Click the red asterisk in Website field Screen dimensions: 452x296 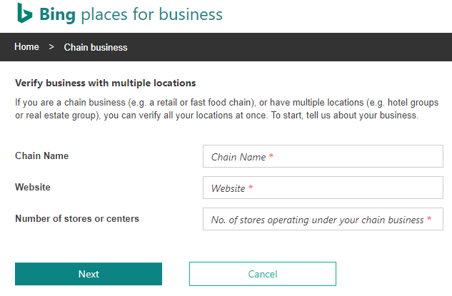[251, 188]
